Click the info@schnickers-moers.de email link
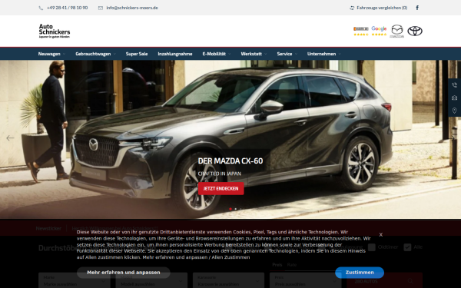This screenshot has height=288, width=461. click(132, 8)
